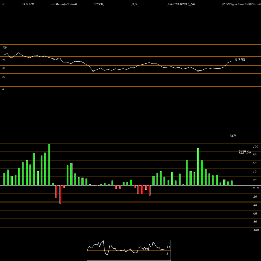
Task: Open the mini RSI chart thumbnail
Action: tap(129, 250)
